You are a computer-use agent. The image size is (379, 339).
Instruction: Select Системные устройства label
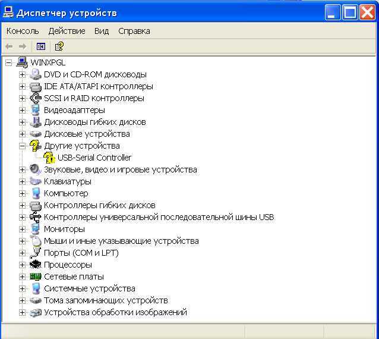pyautogui.click(x=90, y=288)
